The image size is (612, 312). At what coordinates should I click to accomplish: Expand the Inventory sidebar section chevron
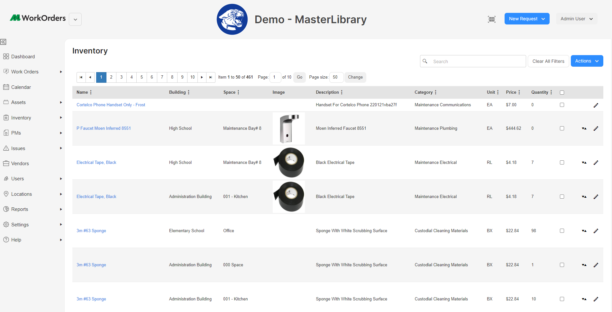pos(61,118)
